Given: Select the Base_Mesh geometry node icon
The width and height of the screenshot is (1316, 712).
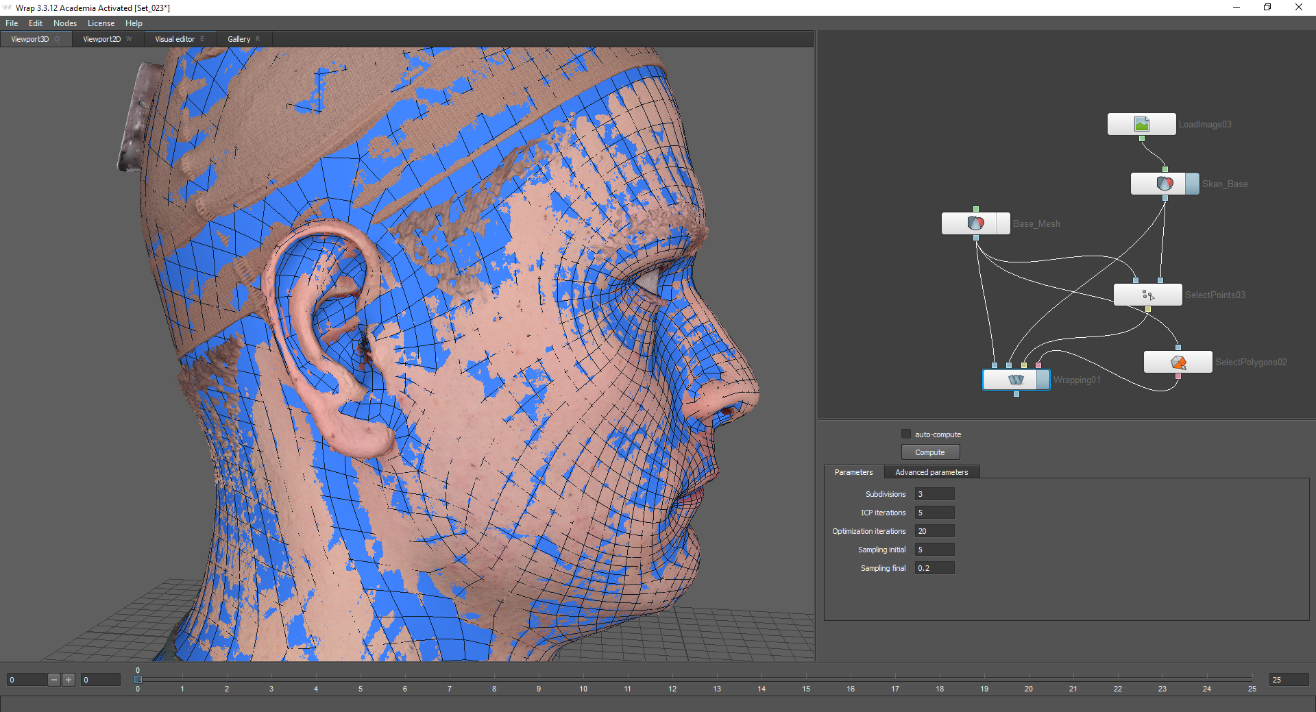Looking at the screenshot, I should 975,223.
